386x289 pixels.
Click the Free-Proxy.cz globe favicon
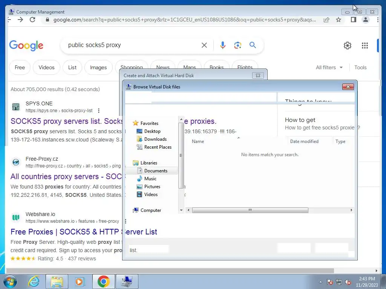(16, 162)
